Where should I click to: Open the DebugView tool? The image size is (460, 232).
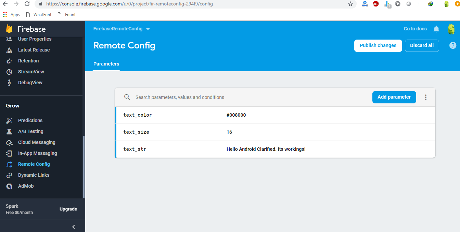31,83
